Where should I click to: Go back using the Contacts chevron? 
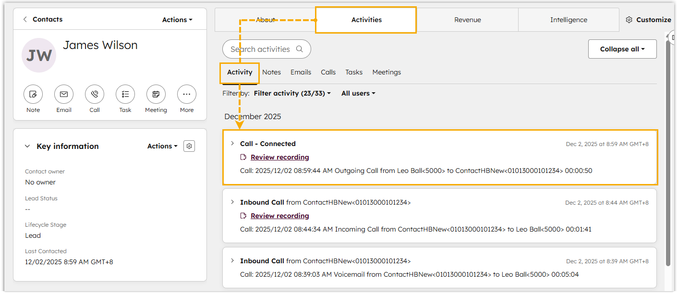(25, 20)
